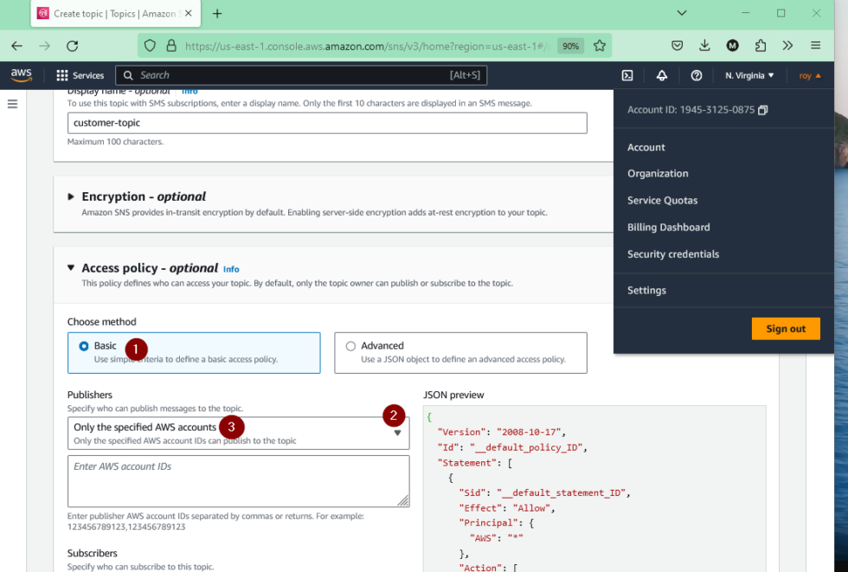Open AWS CloudShell from the top bar
The image size is (848, 572).
627,75
